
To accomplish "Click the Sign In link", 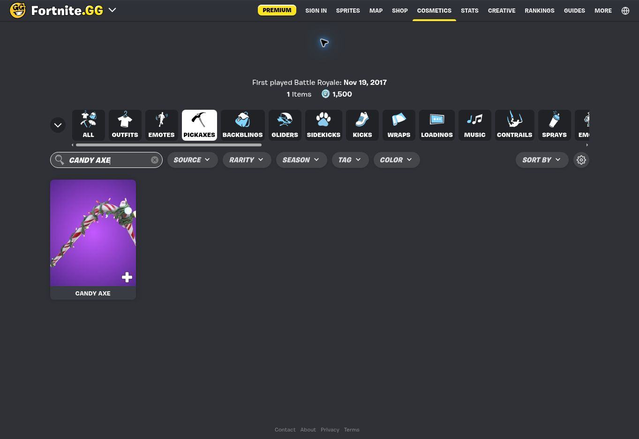I will (316, 11).
